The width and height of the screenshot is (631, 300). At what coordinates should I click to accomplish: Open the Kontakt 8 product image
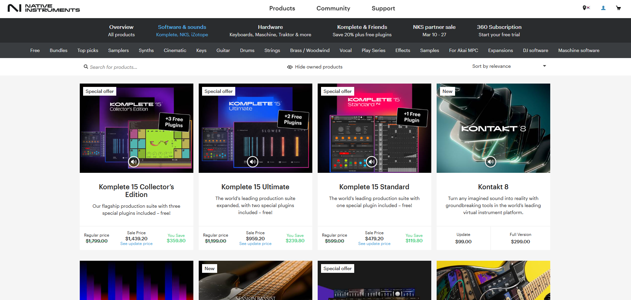(x=493, y=128)
